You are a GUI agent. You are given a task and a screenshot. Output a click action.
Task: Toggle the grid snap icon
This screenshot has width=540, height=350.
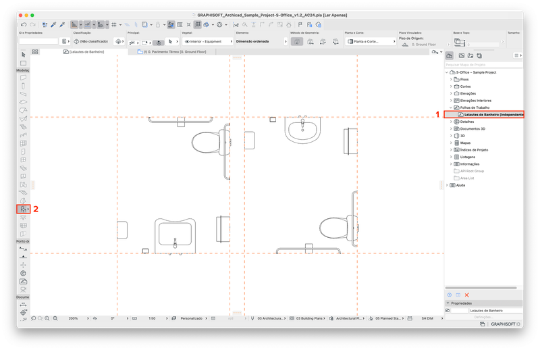click(x=114, y=24)
